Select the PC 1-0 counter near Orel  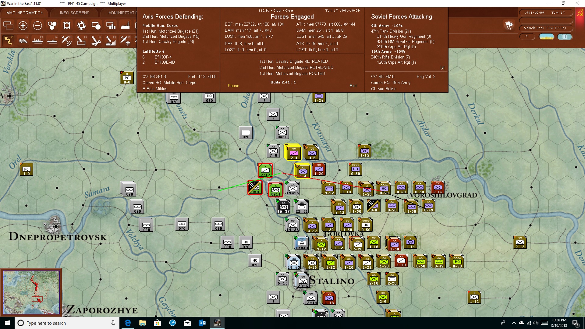[x=27, y=169]
